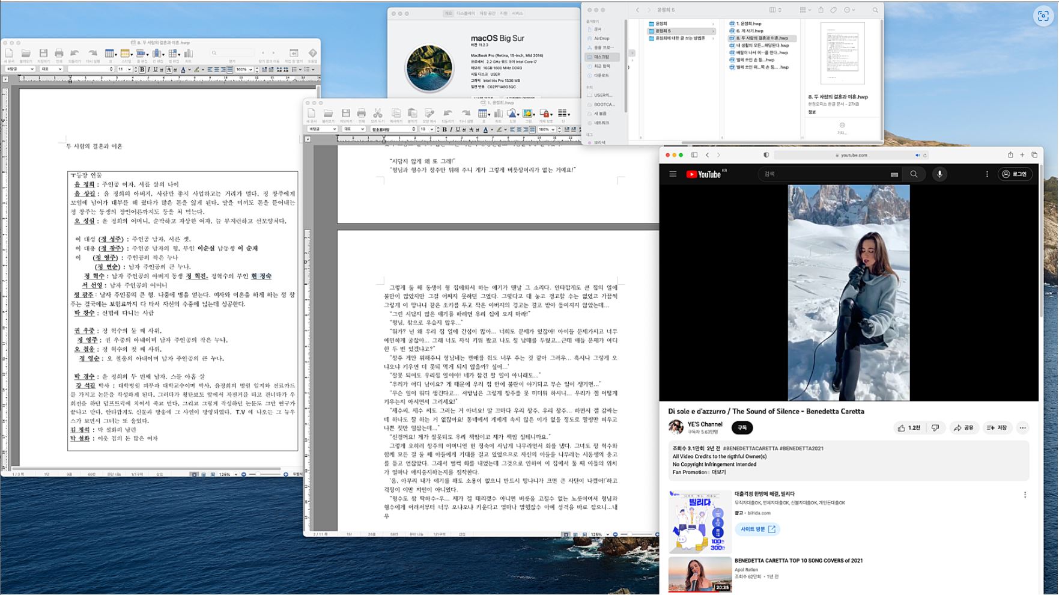Click the Finder share icon
This screenshot has height=595, width=1059.
tap(821, 10)
